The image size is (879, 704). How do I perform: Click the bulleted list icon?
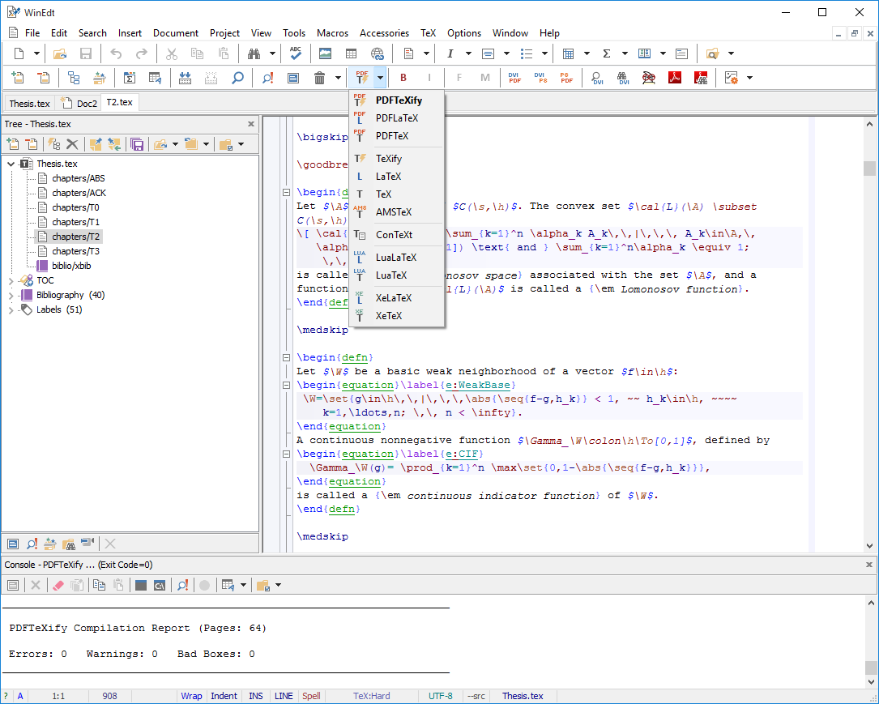[527, 53]
